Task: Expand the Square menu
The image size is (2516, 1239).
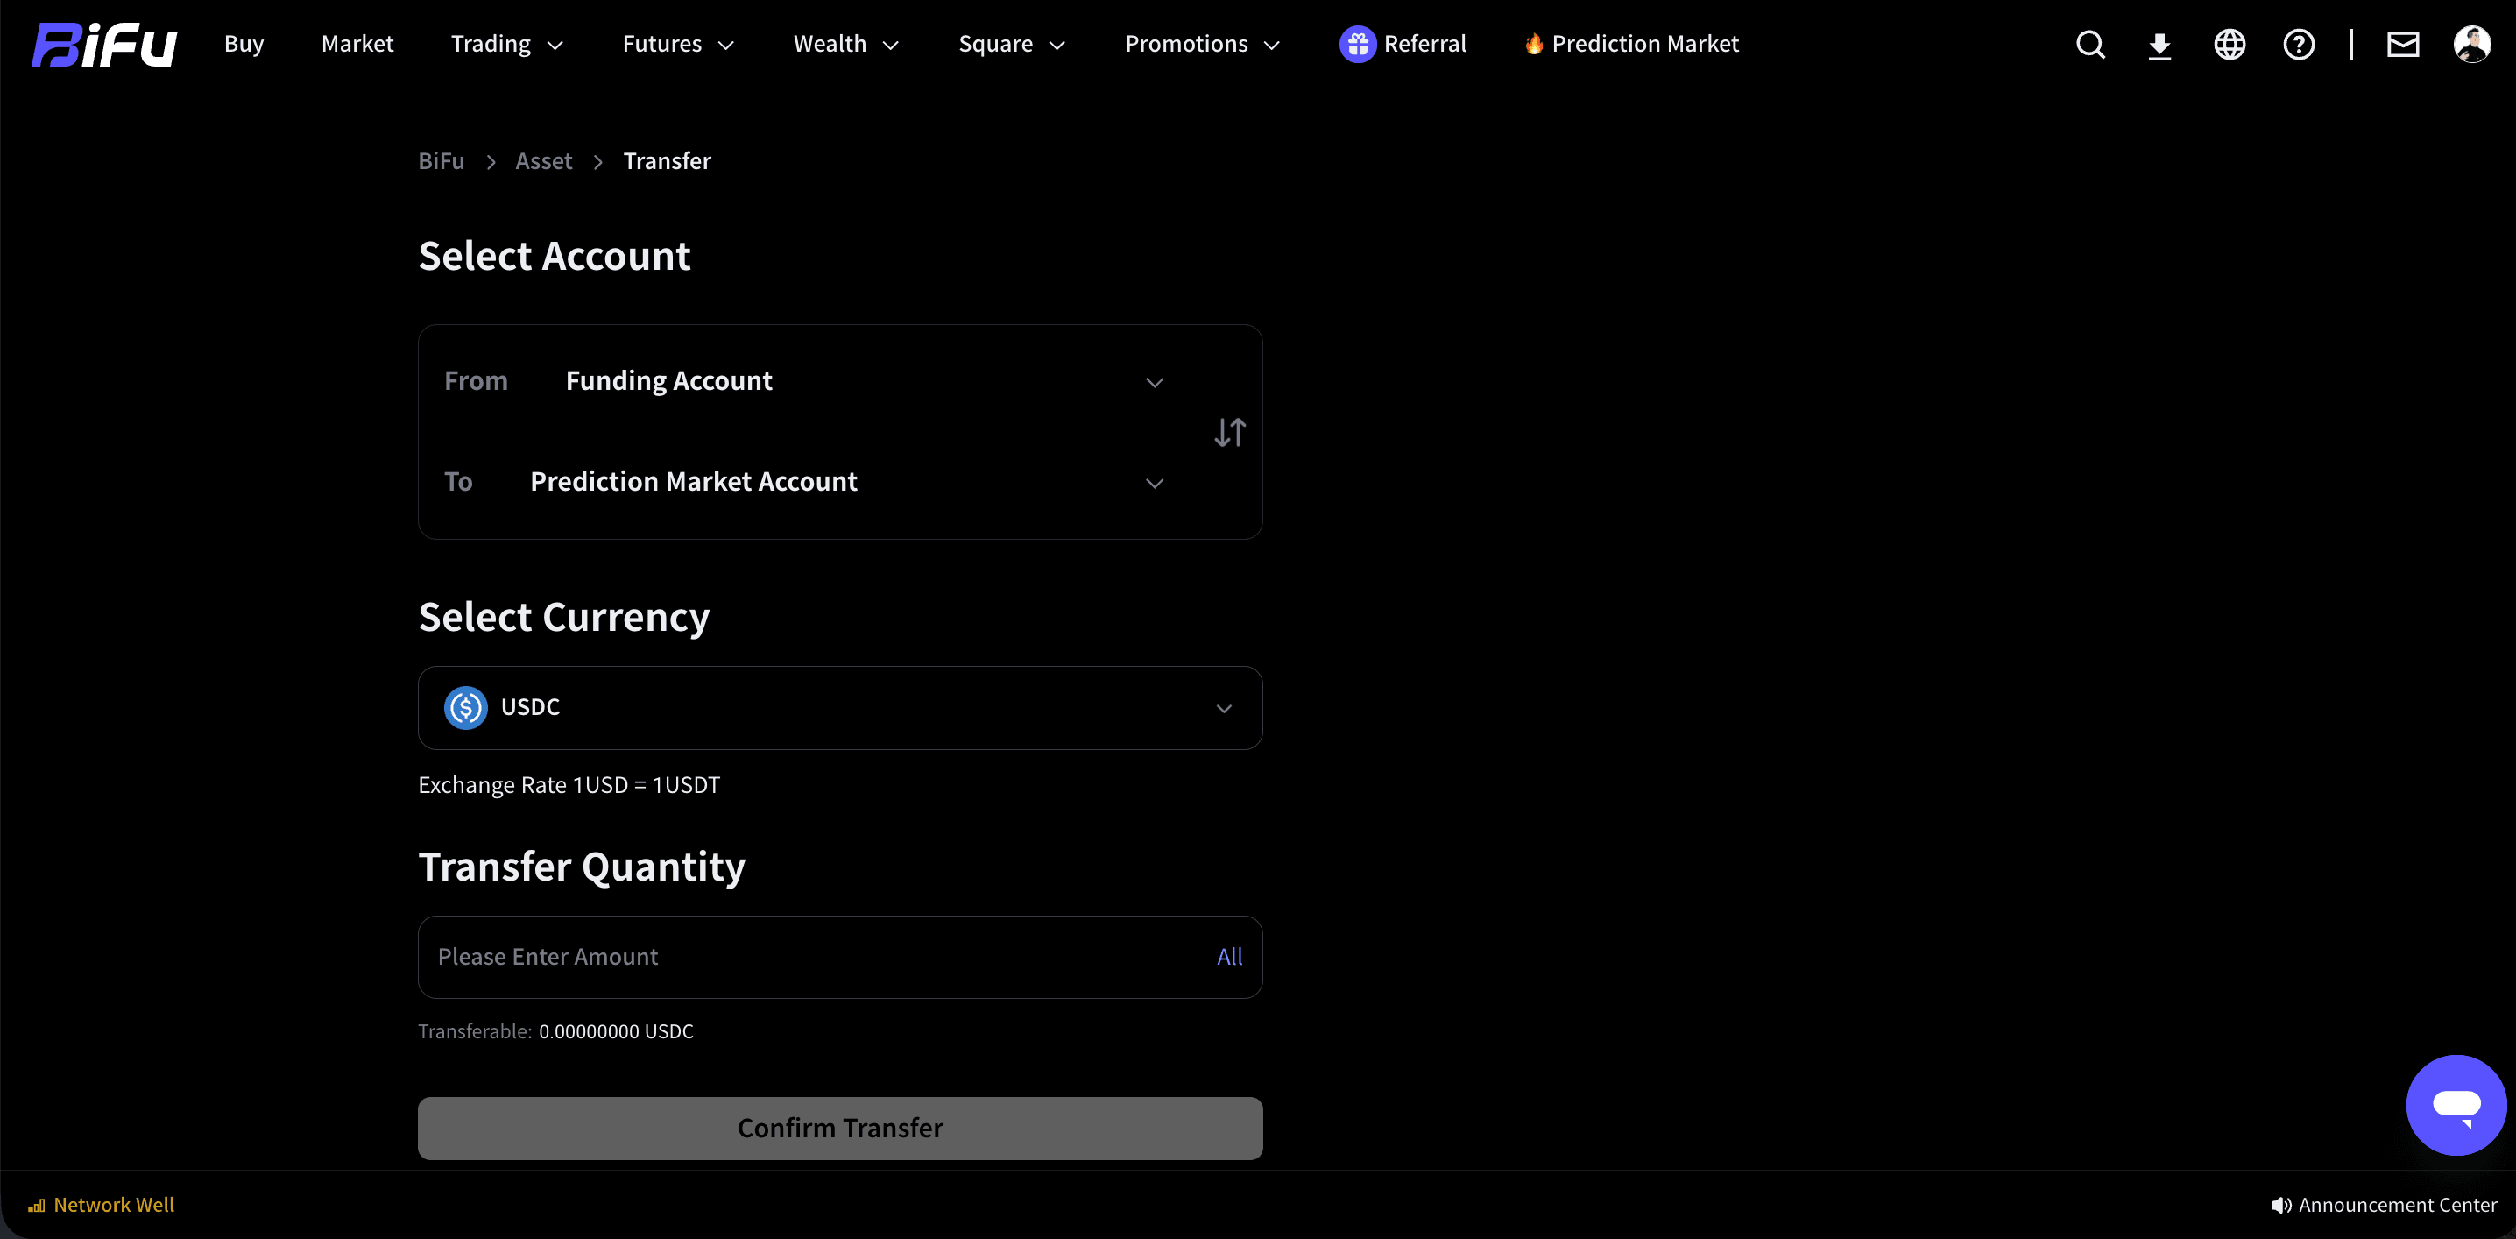Action: click(x=1012, y=44)
